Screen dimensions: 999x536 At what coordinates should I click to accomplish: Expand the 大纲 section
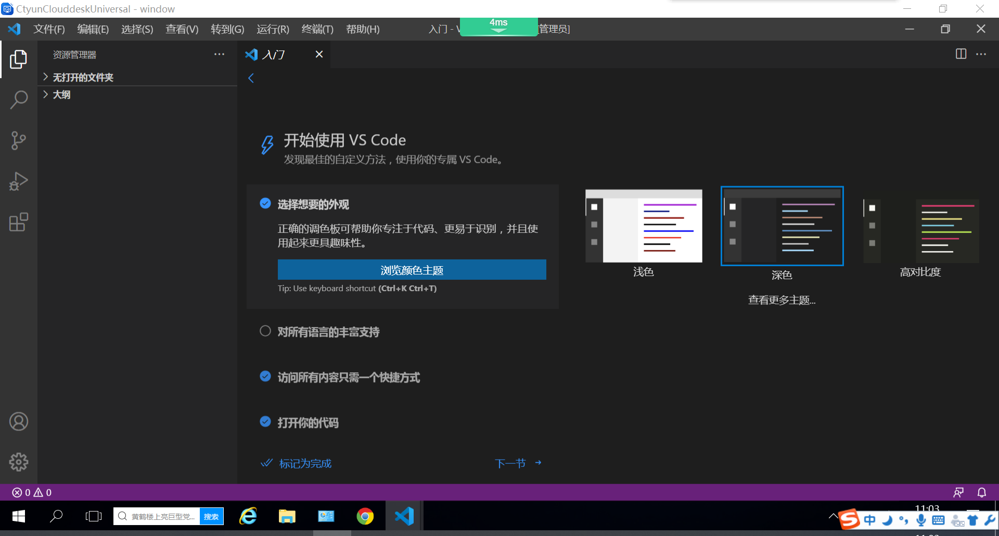[61, 94]
